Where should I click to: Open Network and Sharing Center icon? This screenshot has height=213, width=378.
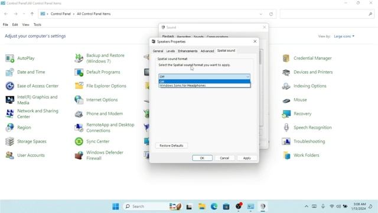[x=9, y=114]
